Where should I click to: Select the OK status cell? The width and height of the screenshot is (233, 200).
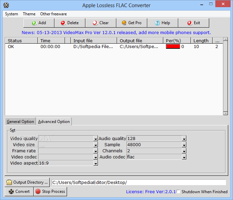coord(11,47)
